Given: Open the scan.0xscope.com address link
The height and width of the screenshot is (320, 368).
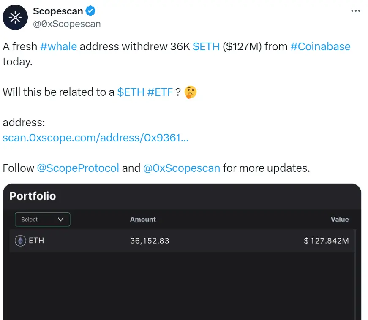Looking at the screenshot, I should click(96, 138).
